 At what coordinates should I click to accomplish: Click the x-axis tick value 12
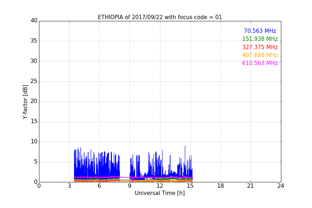[x=160, y=186]
